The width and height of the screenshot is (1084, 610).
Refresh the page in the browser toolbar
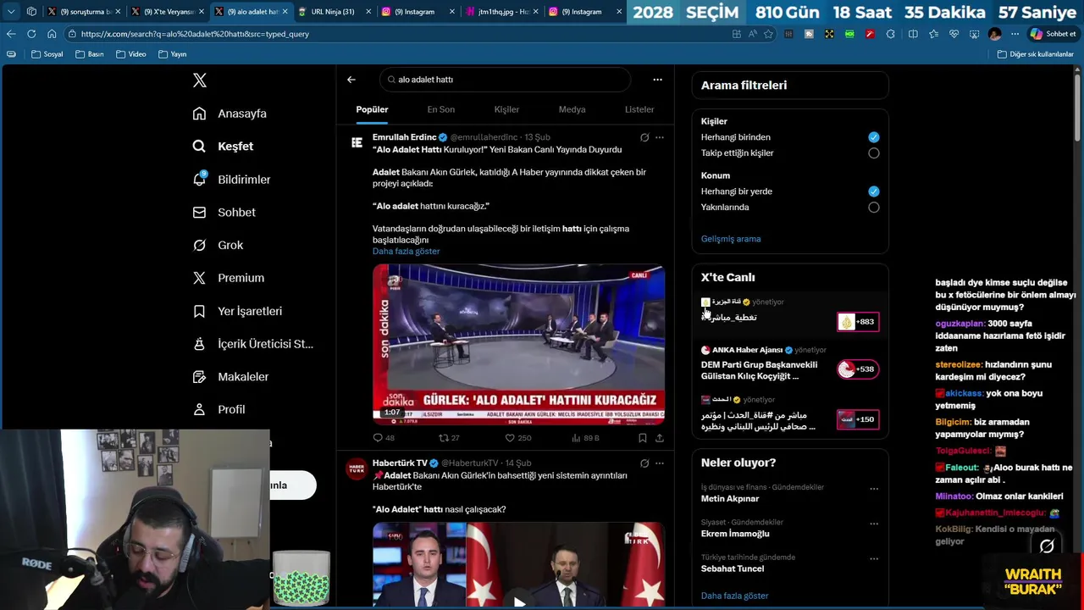pos(31,34)
